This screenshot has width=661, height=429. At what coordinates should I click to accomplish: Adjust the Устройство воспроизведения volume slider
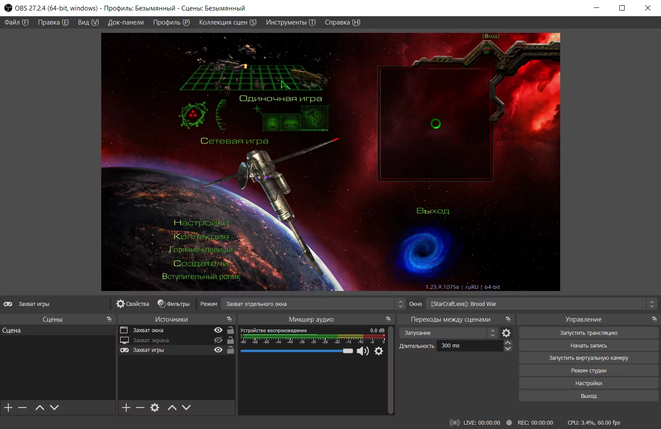pyautogui.click(x=297, y=351)
